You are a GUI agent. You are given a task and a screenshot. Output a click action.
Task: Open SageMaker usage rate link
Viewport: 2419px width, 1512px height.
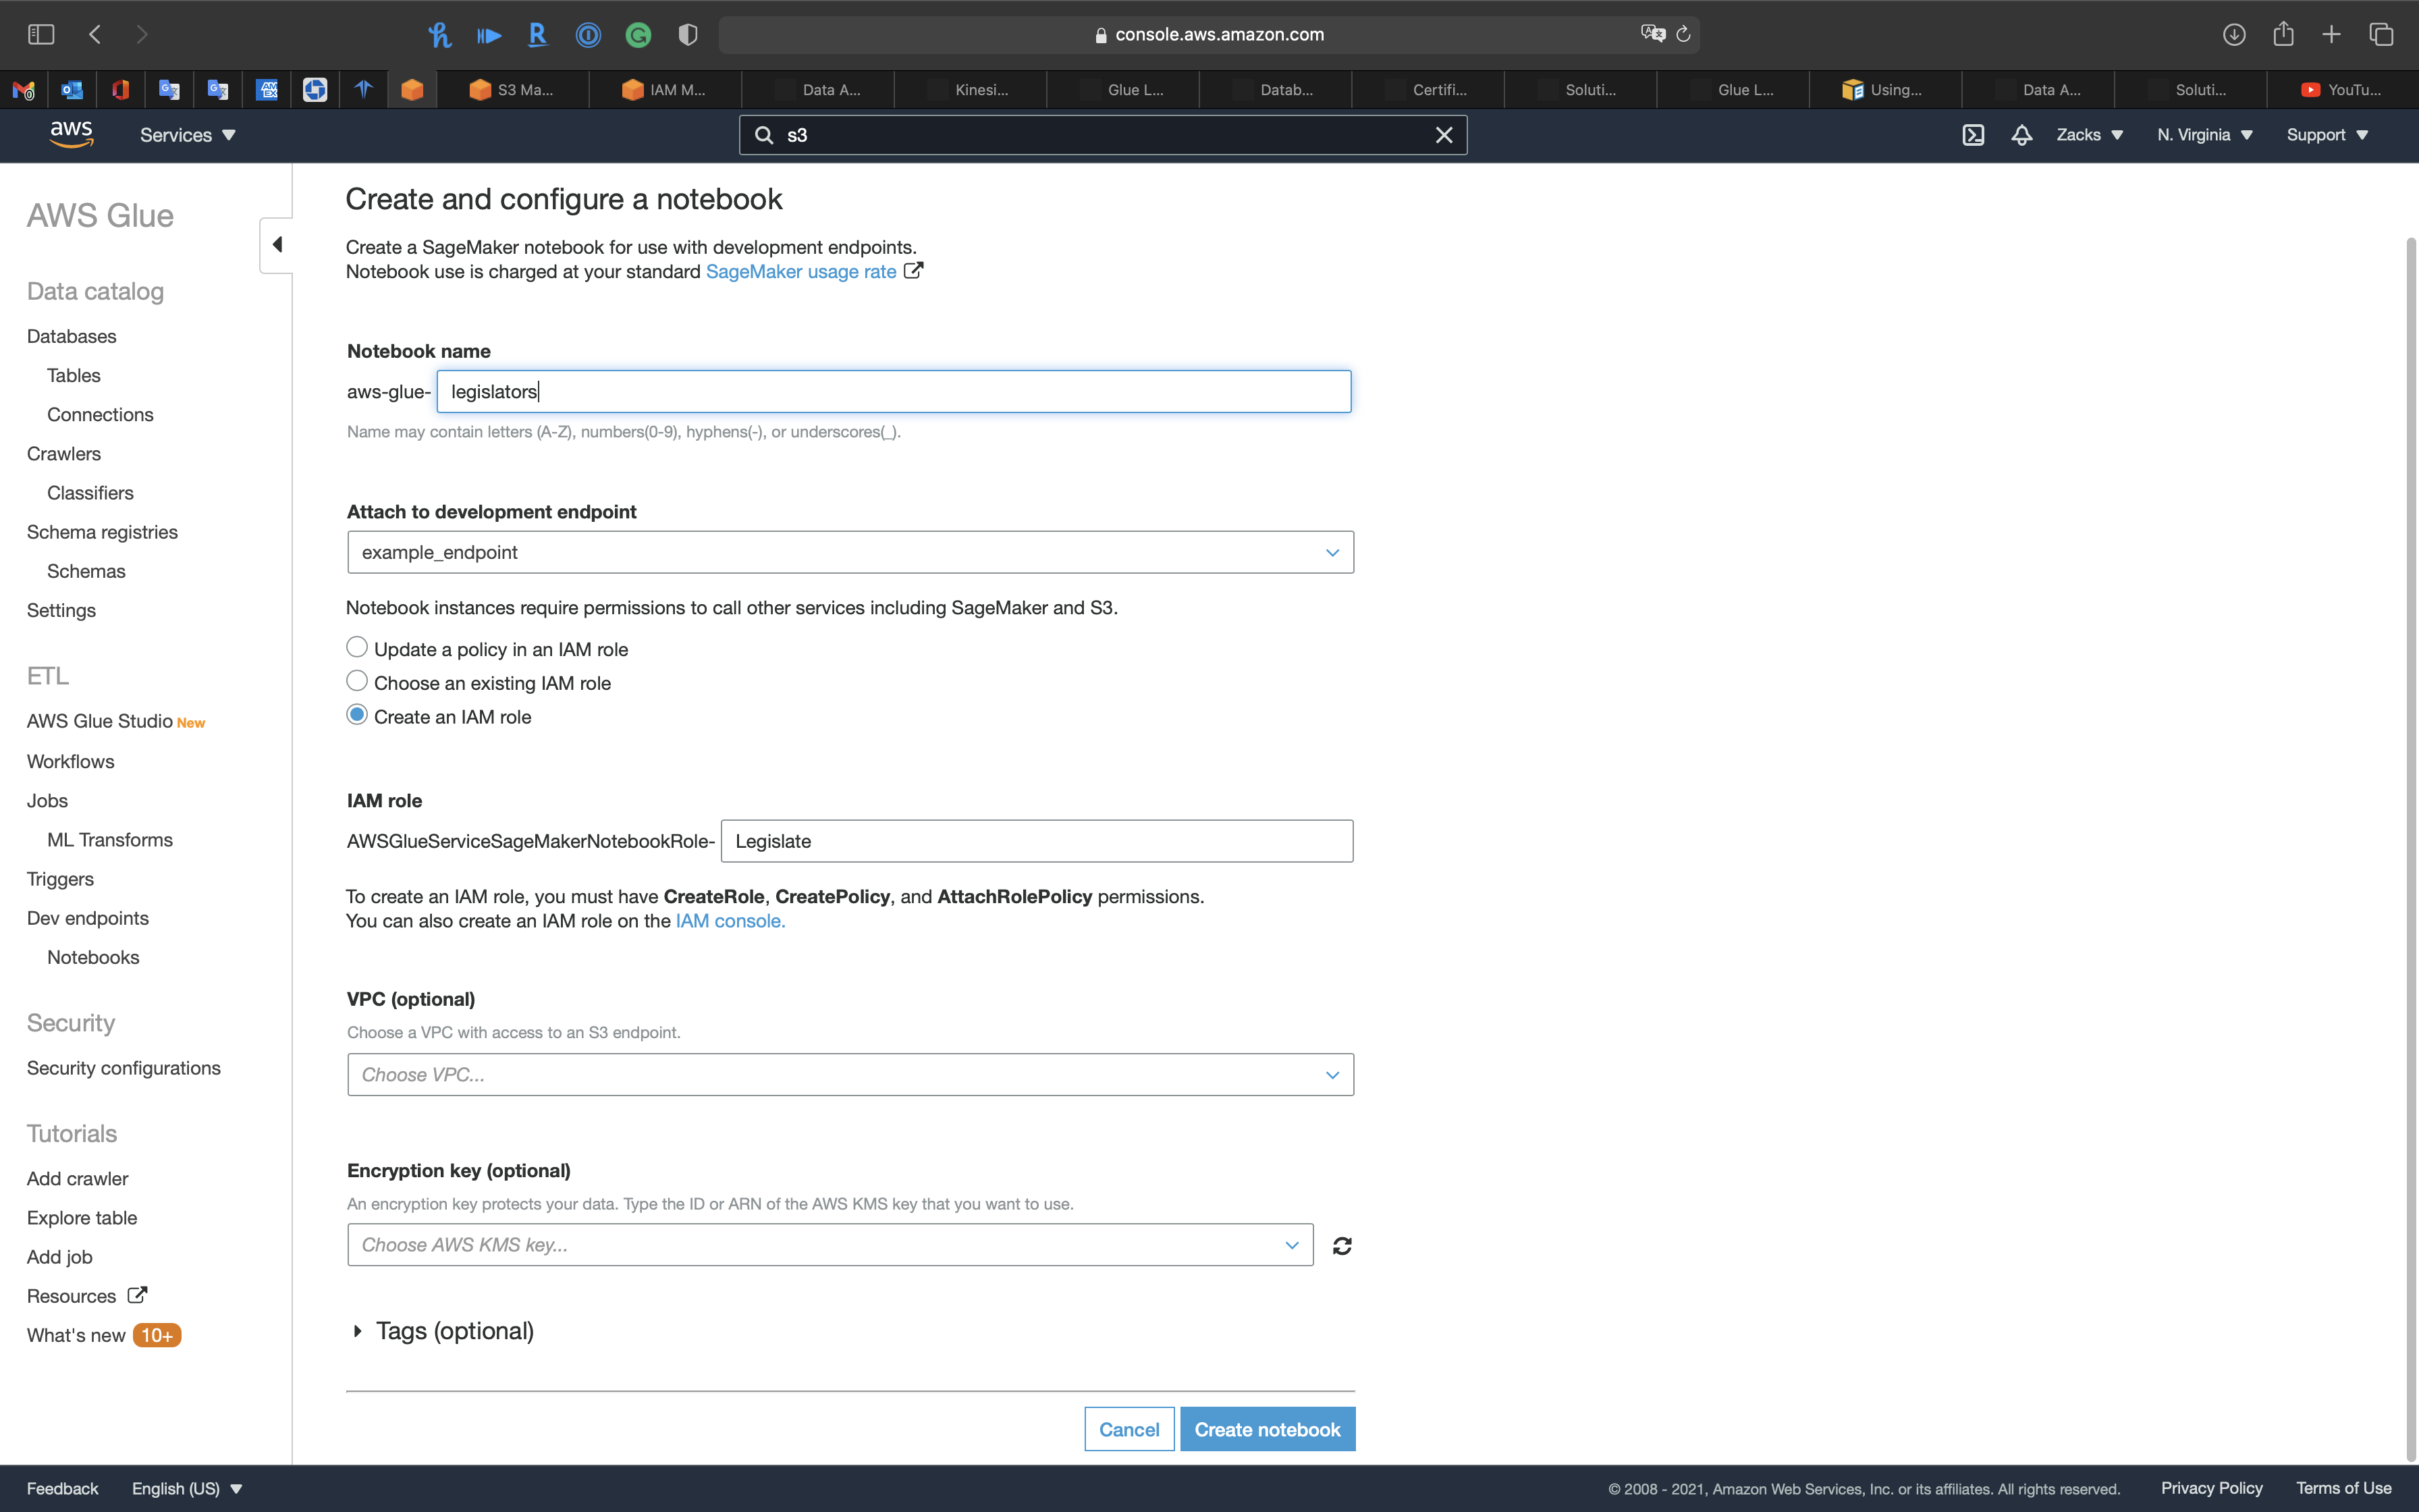pos(800,272)
